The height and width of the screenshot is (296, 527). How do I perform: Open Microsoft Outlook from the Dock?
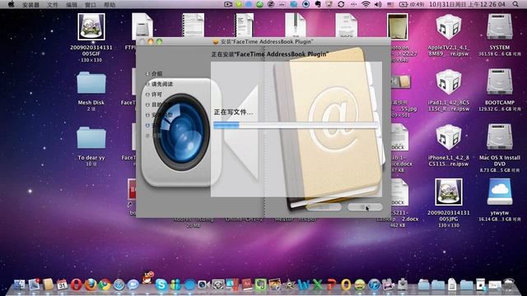(x=346, y=284)
